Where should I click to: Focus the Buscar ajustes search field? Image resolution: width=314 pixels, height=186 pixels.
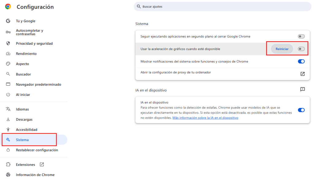point(223,7)
